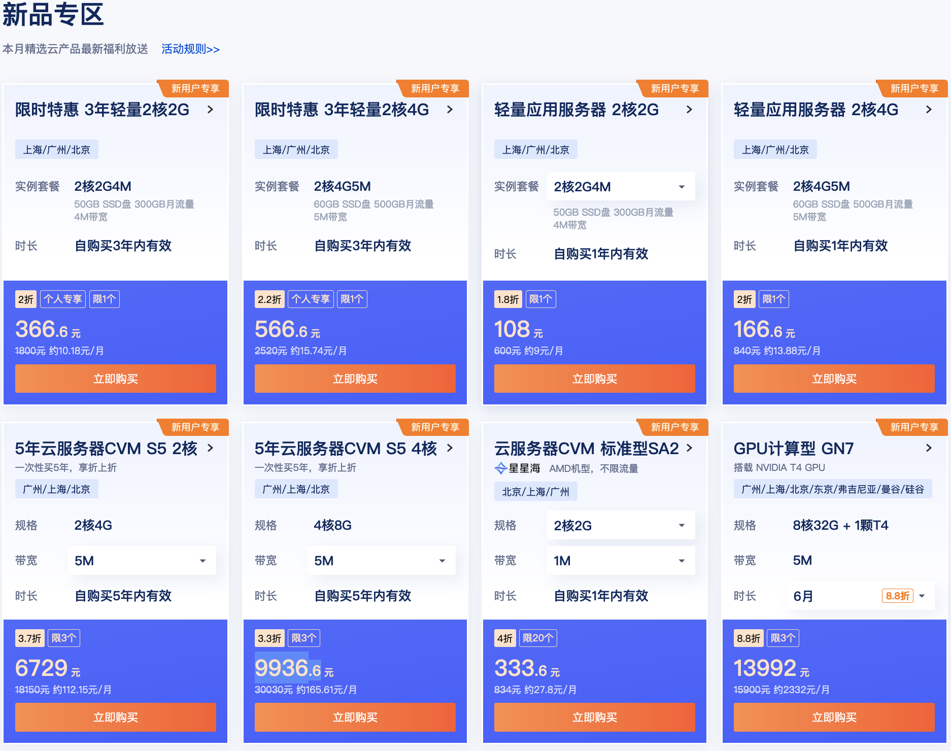Click the arrow icon on 5年云服务器CVM S5 2核 card
The height and width of the screenshot is (751, 951).
point(210,448)
